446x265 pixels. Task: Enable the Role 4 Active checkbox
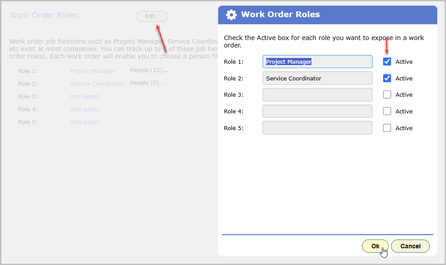click(387, 111)
